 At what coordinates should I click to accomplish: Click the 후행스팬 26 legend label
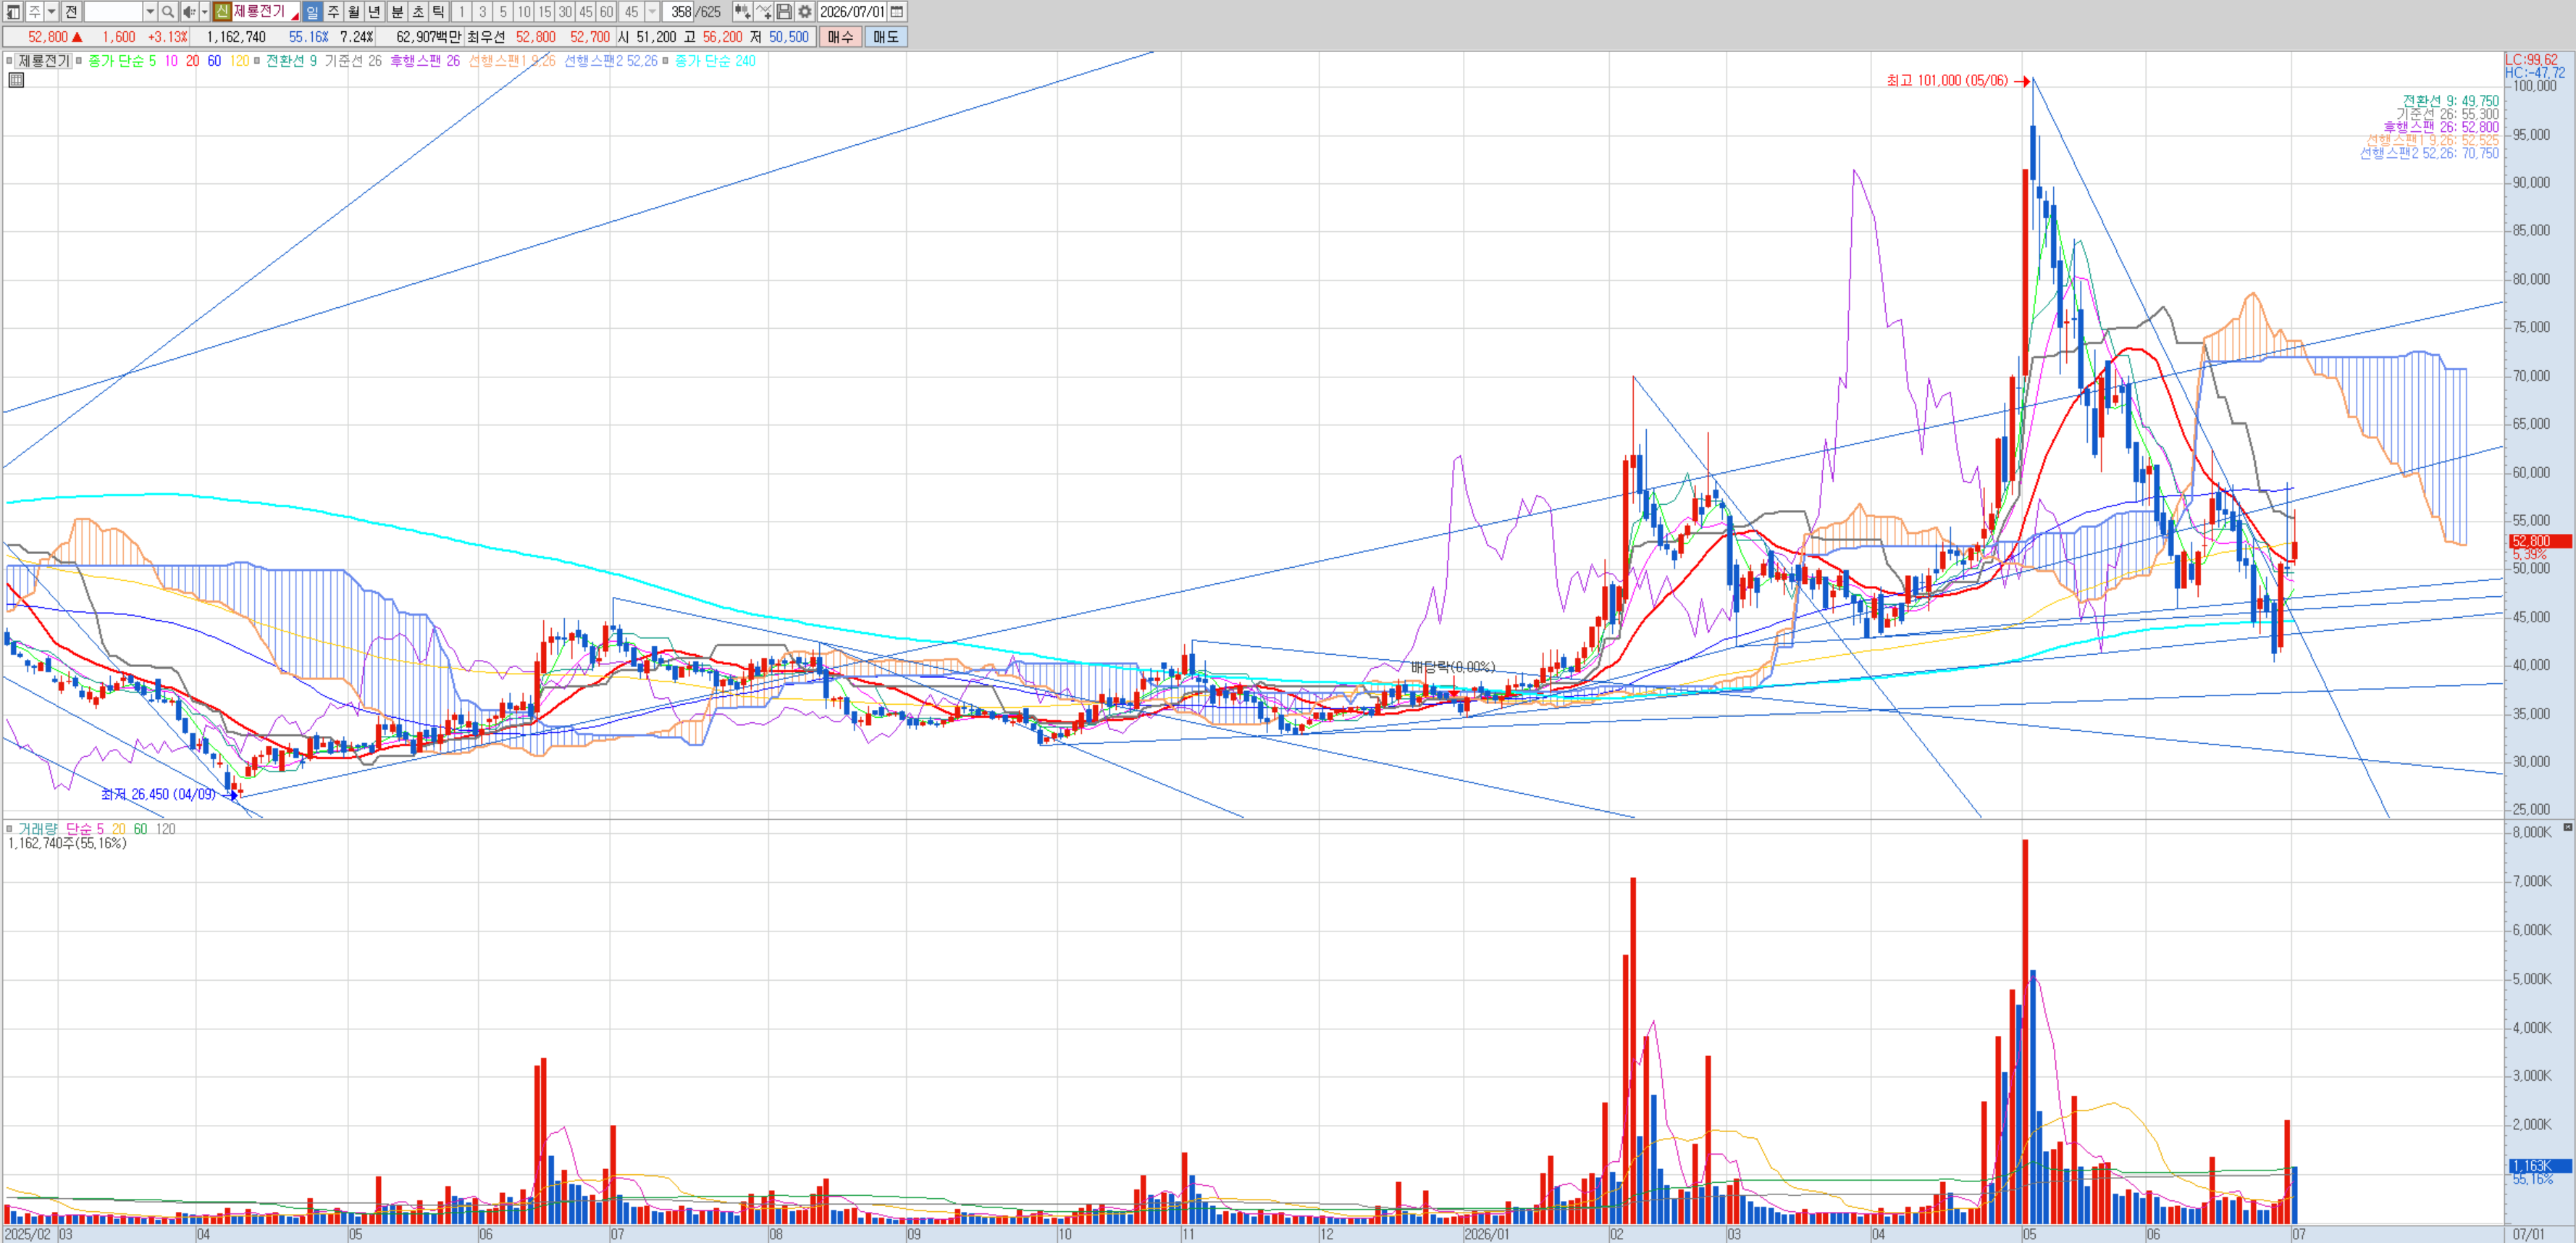pyautogui.click(x=425, y=61)
